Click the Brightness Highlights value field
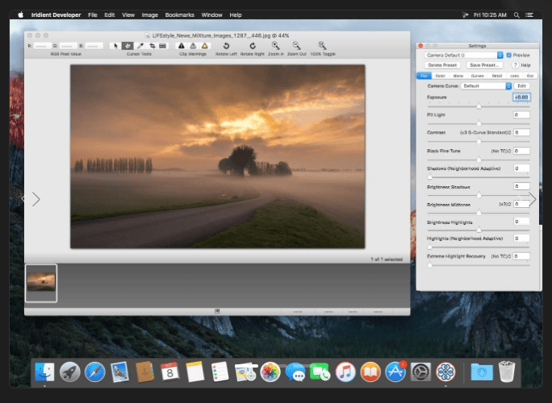The height and width of the screenshot is (403, 552). pos(521,222)
